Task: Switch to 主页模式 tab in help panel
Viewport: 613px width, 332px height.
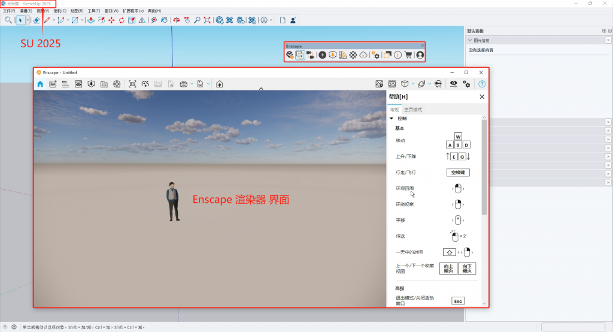Action: pos(413,109)
